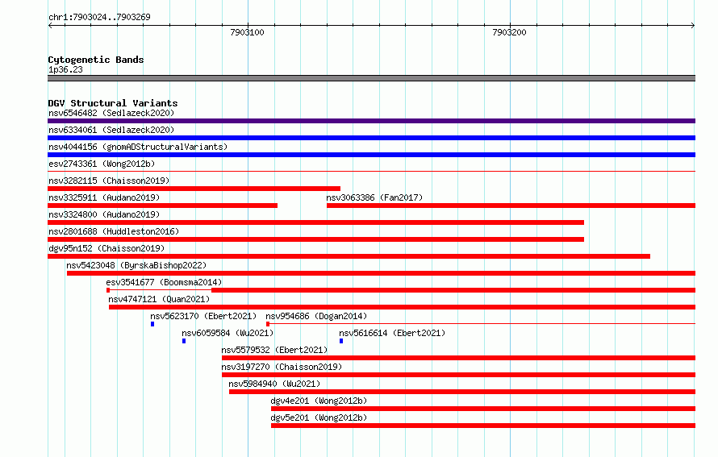Click the chr1:7903024..7903269 region label
Image resolution: width=718 pixels, height=457 pixels.
[x=99, y=17]
